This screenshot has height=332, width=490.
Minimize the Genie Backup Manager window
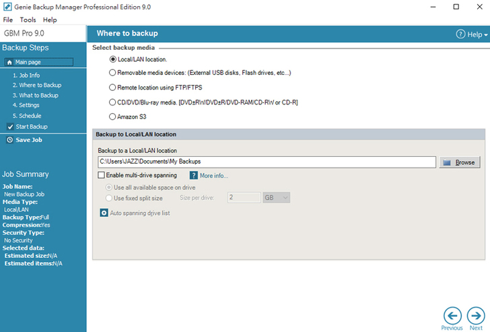coord(433,7)
